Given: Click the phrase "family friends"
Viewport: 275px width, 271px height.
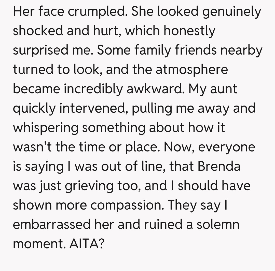Looking at the screenshot, I should pyautogui.click(x=170, y=50).
